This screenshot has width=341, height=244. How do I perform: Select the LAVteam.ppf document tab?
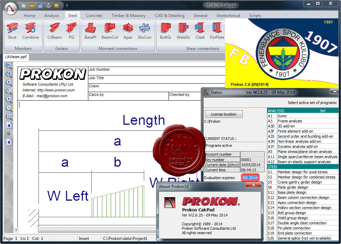point(16,57)
